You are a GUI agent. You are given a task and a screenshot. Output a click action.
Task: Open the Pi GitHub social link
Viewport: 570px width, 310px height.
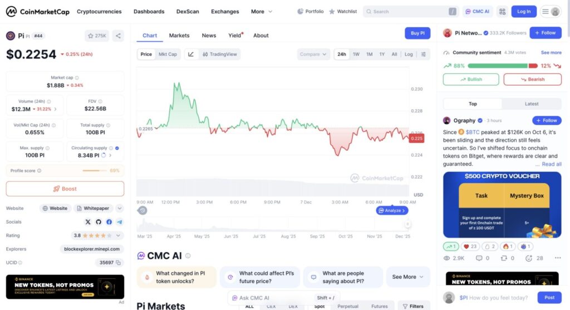pos(99,222)
